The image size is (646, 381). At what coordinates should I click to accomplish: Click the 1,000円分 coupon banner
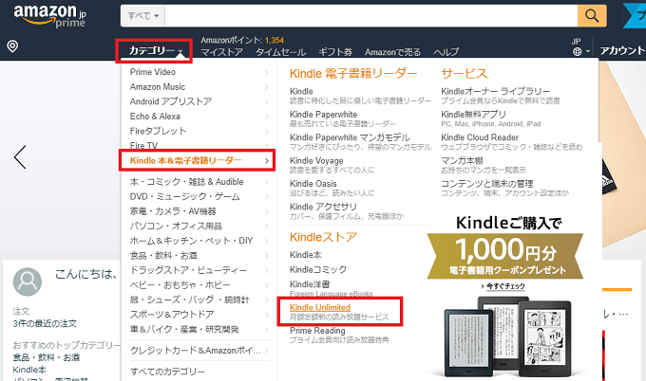coord(505,256)
